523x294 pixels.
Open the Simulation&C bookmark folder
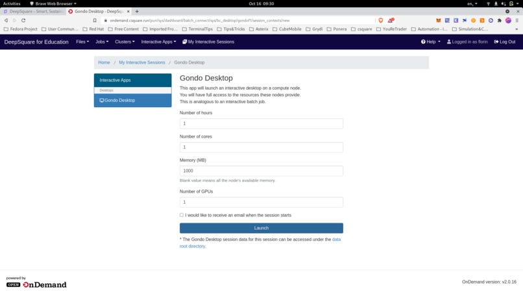pyautogui.click(x=470, y=29)
